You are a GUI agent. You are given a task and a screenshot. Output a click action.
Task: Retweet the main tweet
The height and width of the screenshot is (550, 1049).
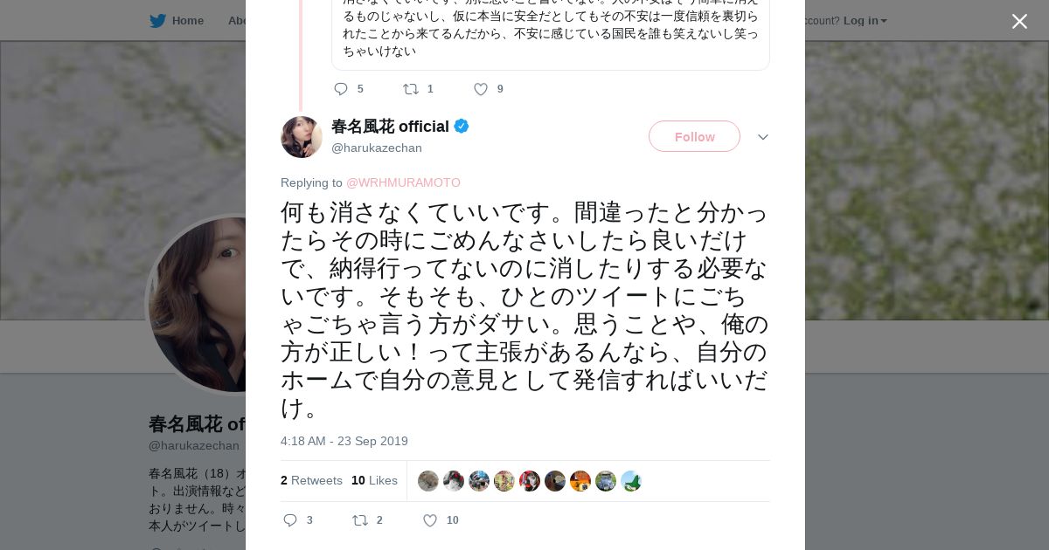click(360, 520)
